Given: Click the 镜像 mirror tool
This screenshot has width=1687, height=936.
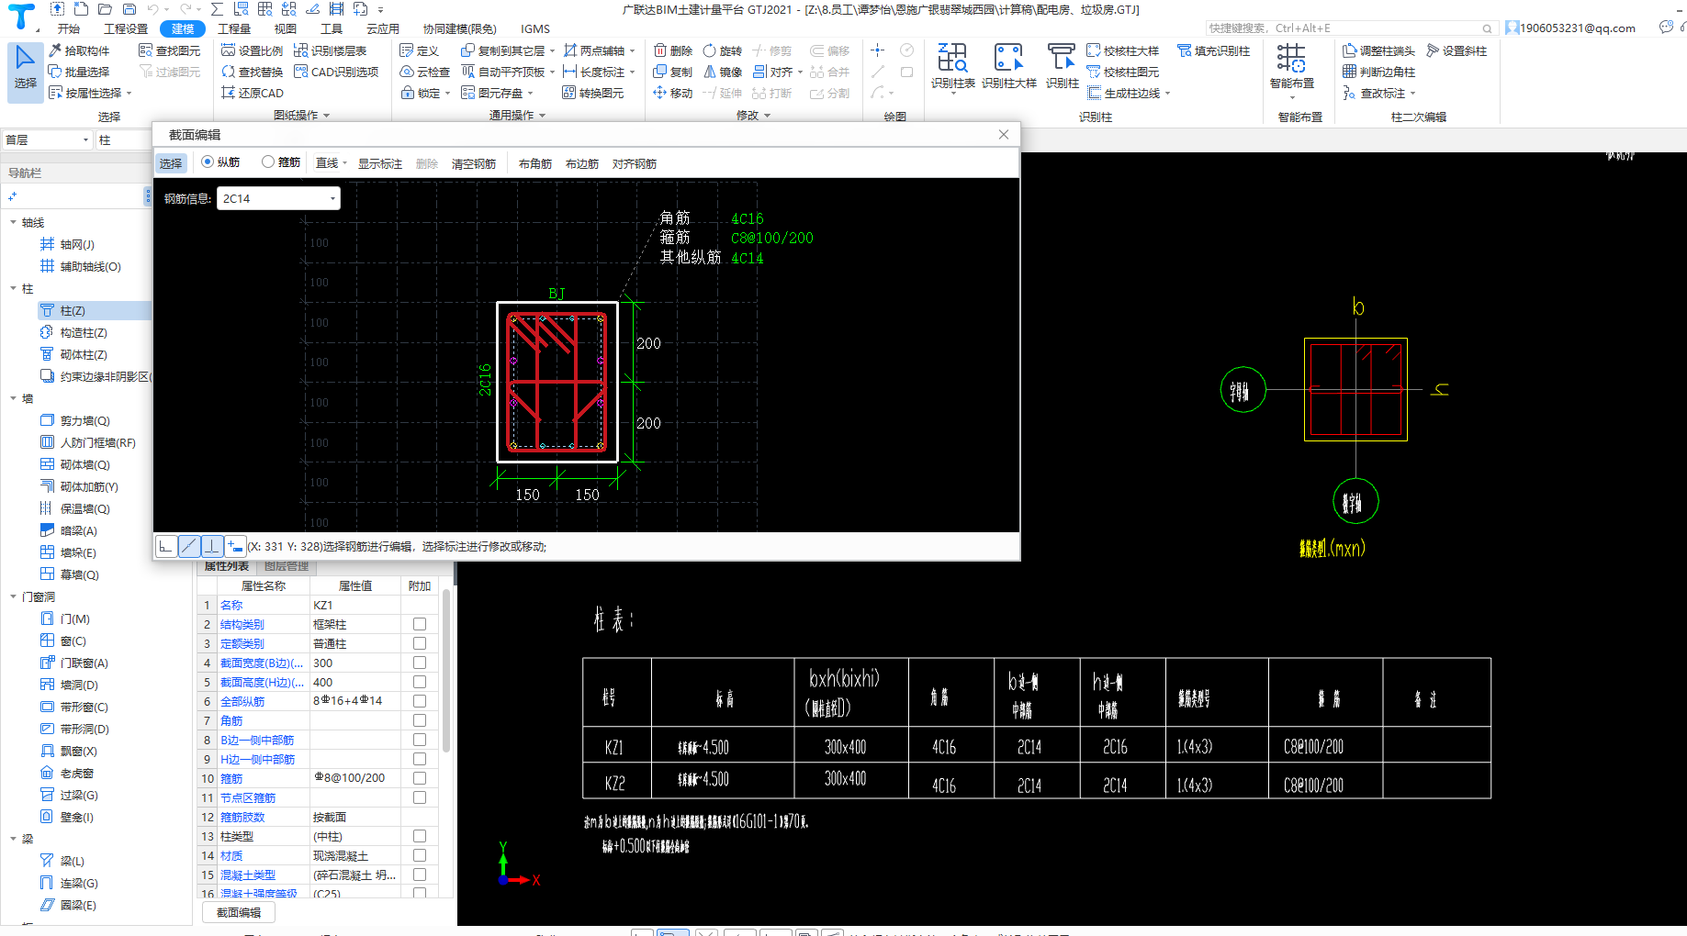Looking at the screenshot, I should coord(723,72).
